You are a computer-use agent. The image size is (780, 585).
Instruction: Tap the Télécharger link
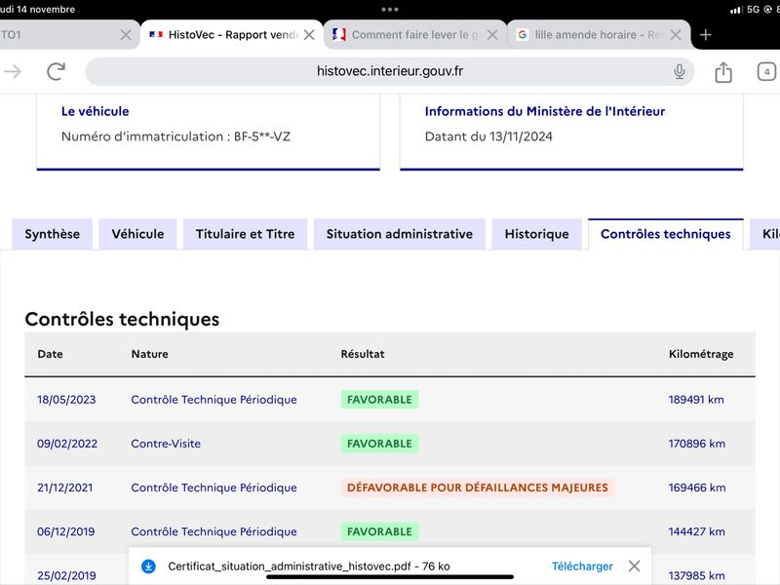(x=582, y=566)
